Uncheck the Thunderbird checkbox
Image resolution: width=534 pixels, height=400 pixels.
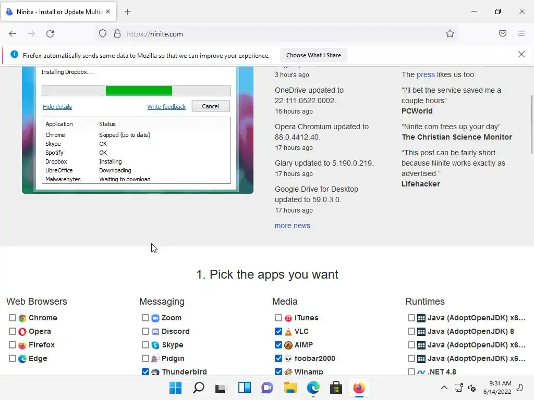[x=145, y=372]
